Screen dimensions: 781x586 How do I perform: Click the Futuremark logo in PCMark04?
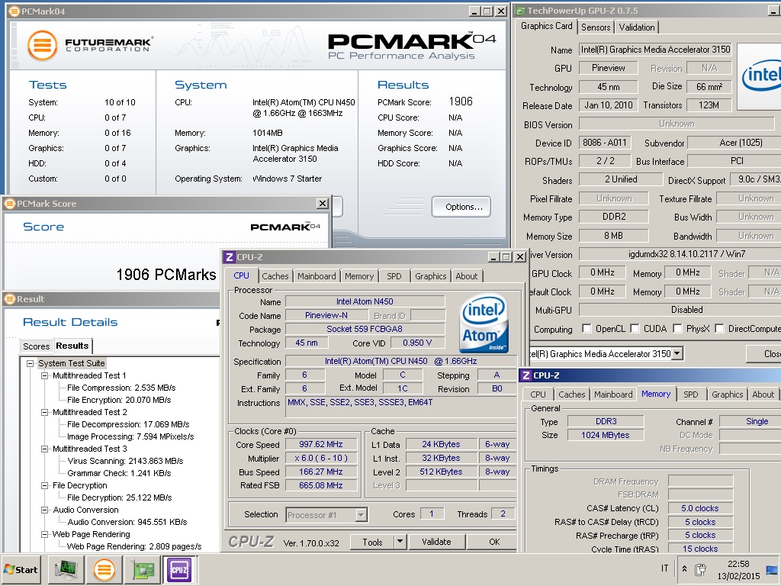tap(89, 45)
